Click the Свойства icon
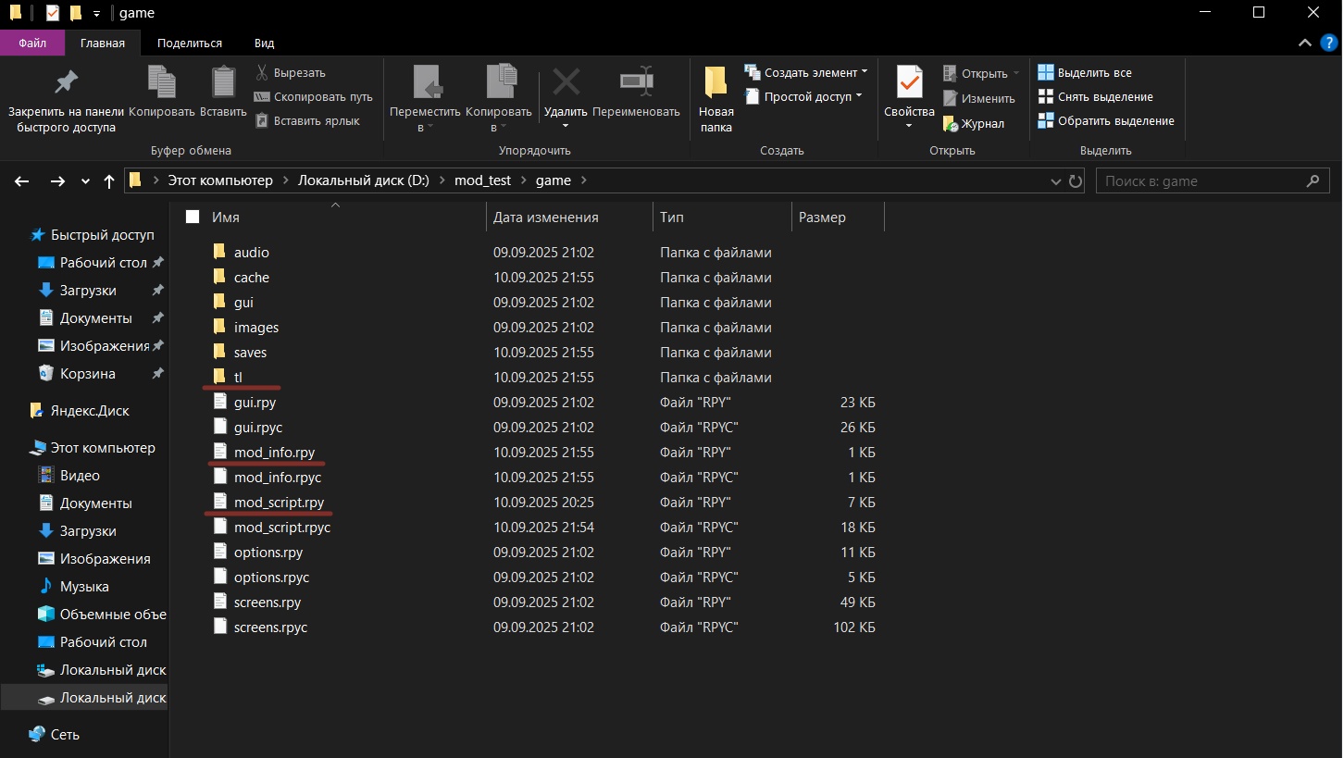 click(909, 83)
